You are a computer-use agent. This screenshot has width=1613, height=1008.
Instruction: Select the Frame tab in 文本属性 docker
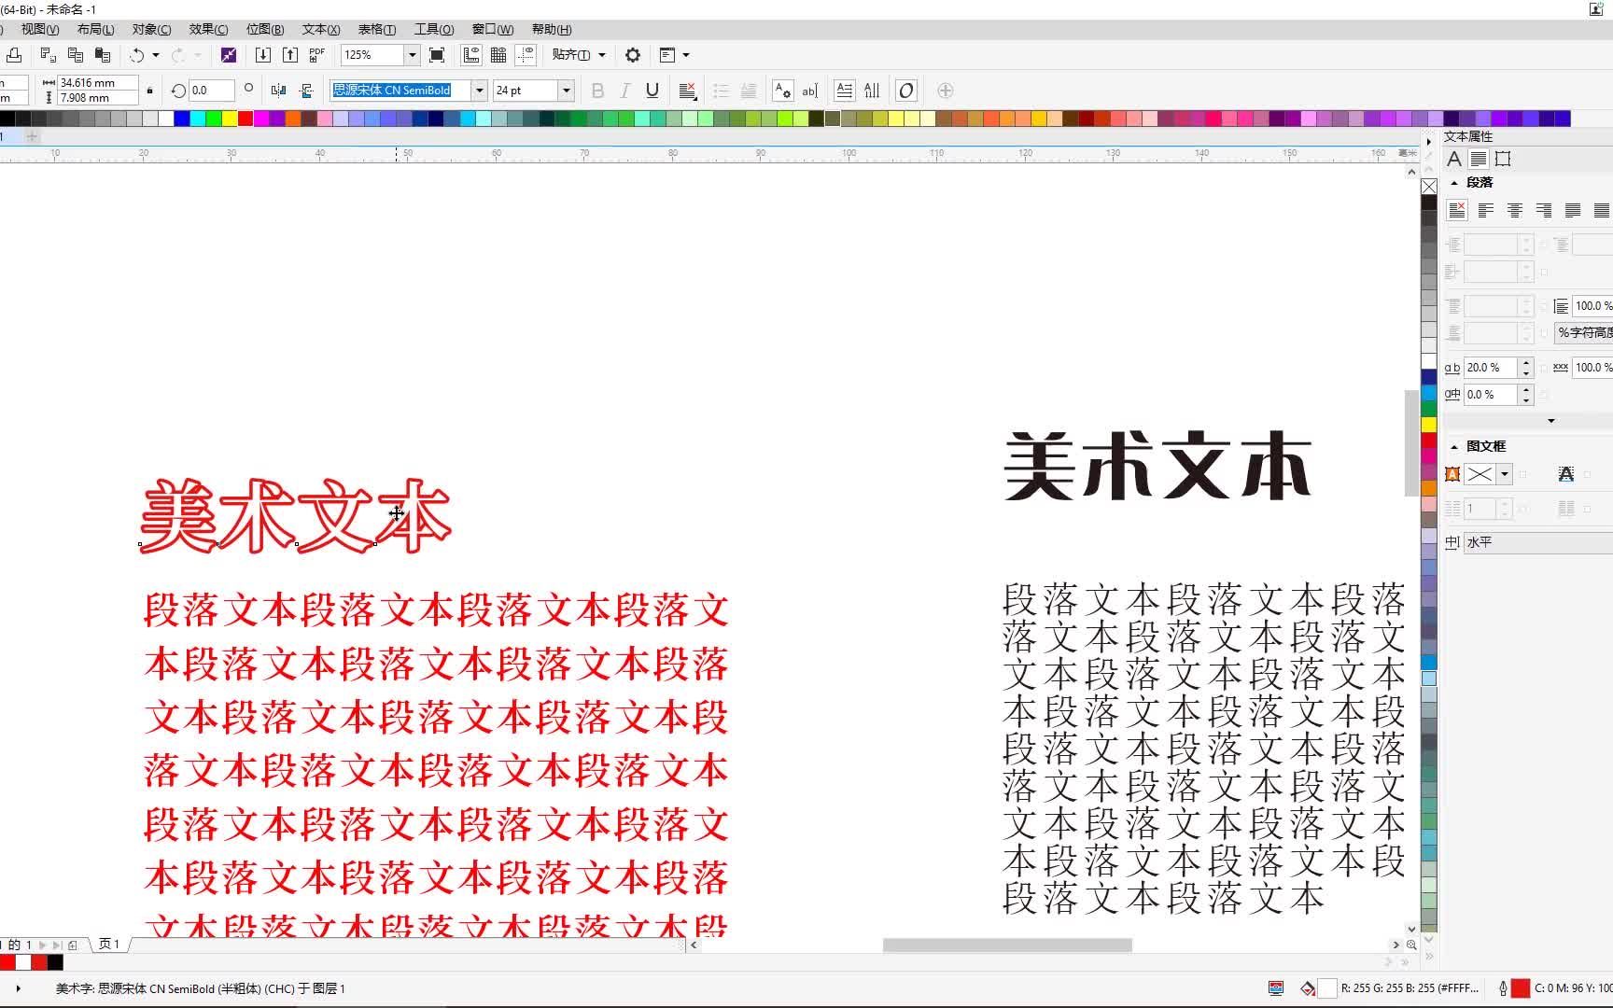click(x=1503, y=160)
